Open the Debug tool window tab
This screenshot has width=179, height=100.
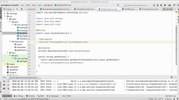[x=18, y=96]
